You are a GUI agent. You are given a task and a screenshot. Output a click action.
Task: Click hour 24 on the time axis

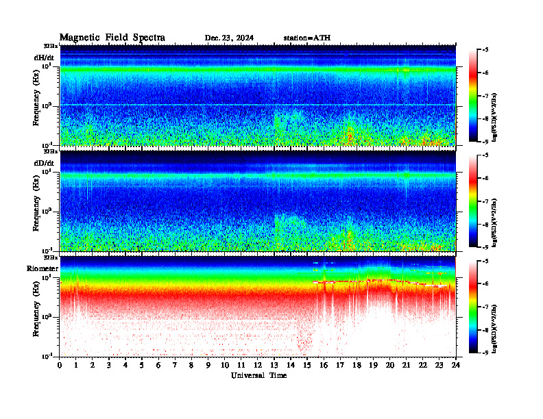click(456, 365)
